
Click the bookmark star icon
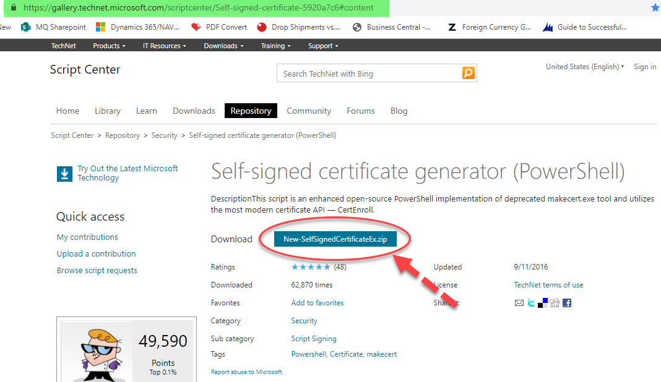(x=655, y=7)
